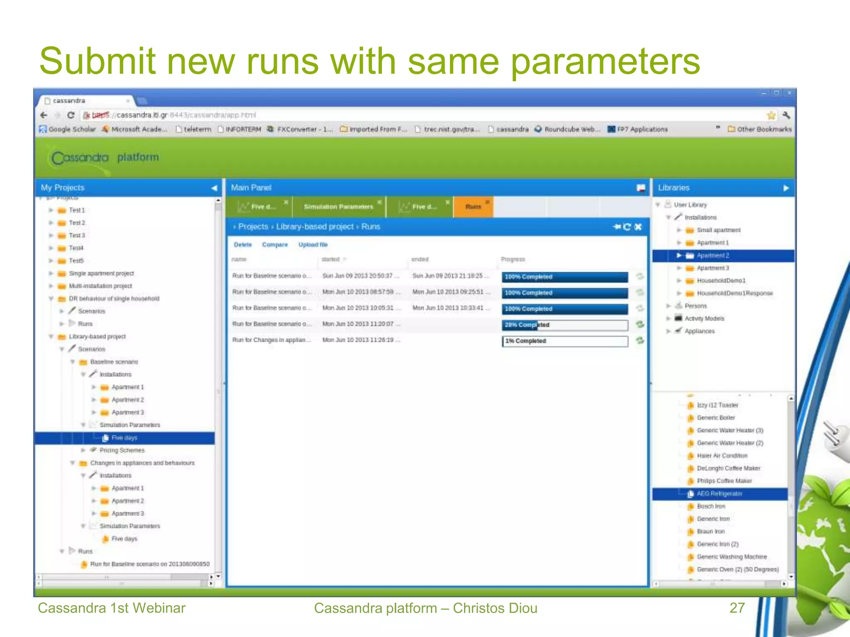Sort runs by started column

331,259
